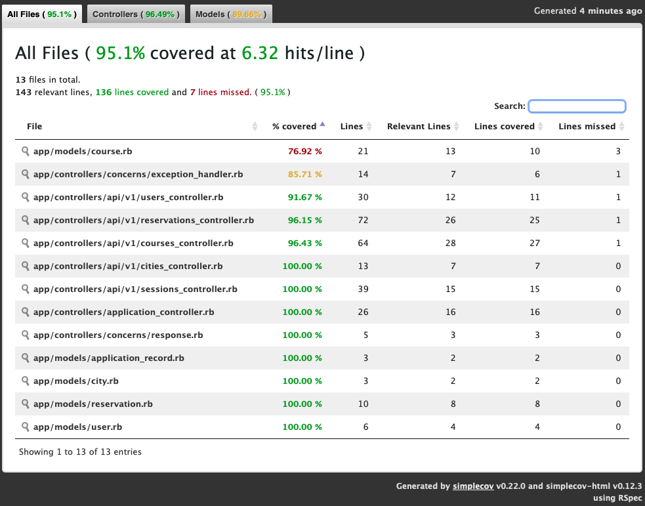Click magnifier icon beside app/models/course.rb
645x506 pixels.
[x=26, y=152]
